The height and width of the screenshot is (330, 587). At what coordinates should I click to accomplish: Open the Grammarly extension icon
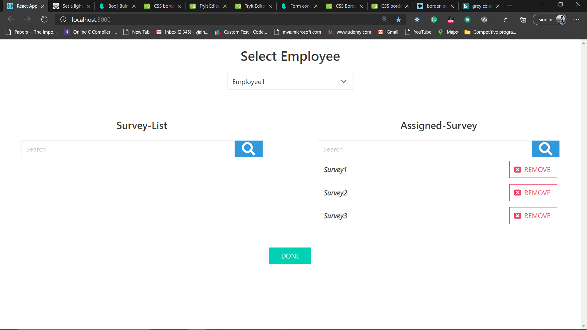tap(434, 20)
